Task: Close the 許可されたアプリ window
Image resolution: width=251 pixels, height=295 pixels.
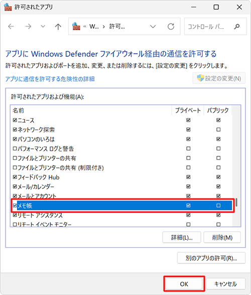Action: (x=239, y=7)
